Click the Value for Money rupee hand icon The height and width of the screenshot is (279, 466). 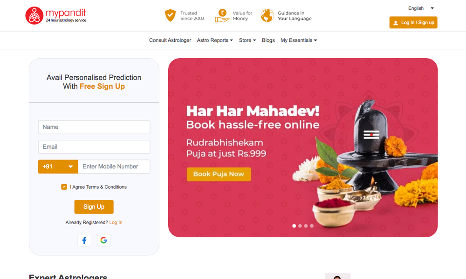[222, 16]
